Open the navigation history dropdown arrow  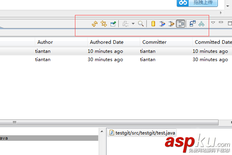pyautogui.click(x=133, y=24)
